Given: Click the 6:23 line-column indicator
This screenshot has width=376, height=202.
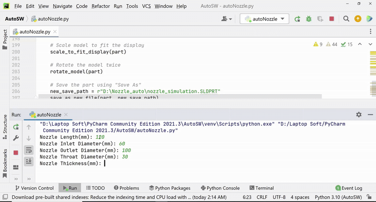Looking at the screenshot, I should 247,197.
